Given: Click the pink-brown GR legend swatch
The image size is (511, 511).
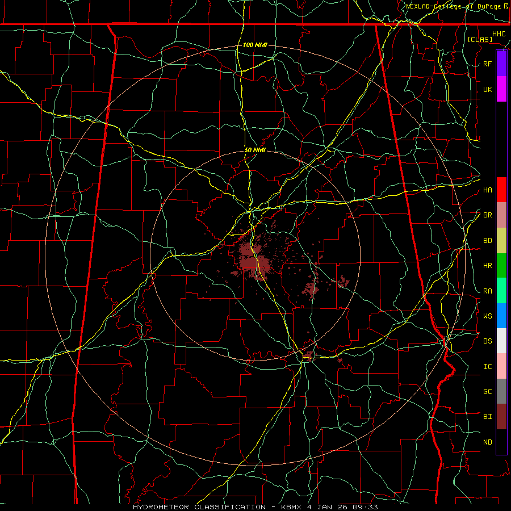Looking at the screenshot, I should 501,215.
